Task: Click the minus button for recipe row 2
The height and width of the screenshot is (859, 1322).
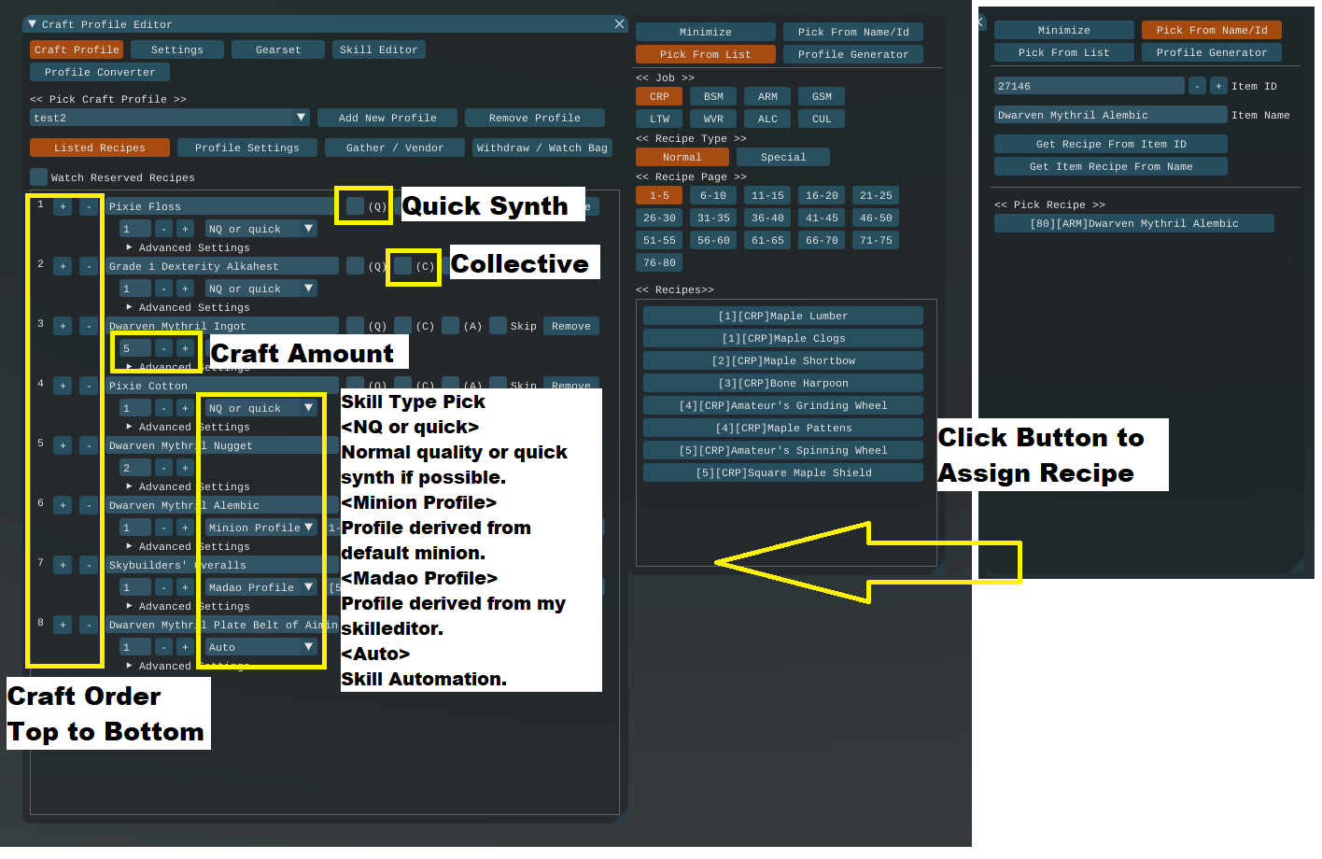Action: click(89, 266)
